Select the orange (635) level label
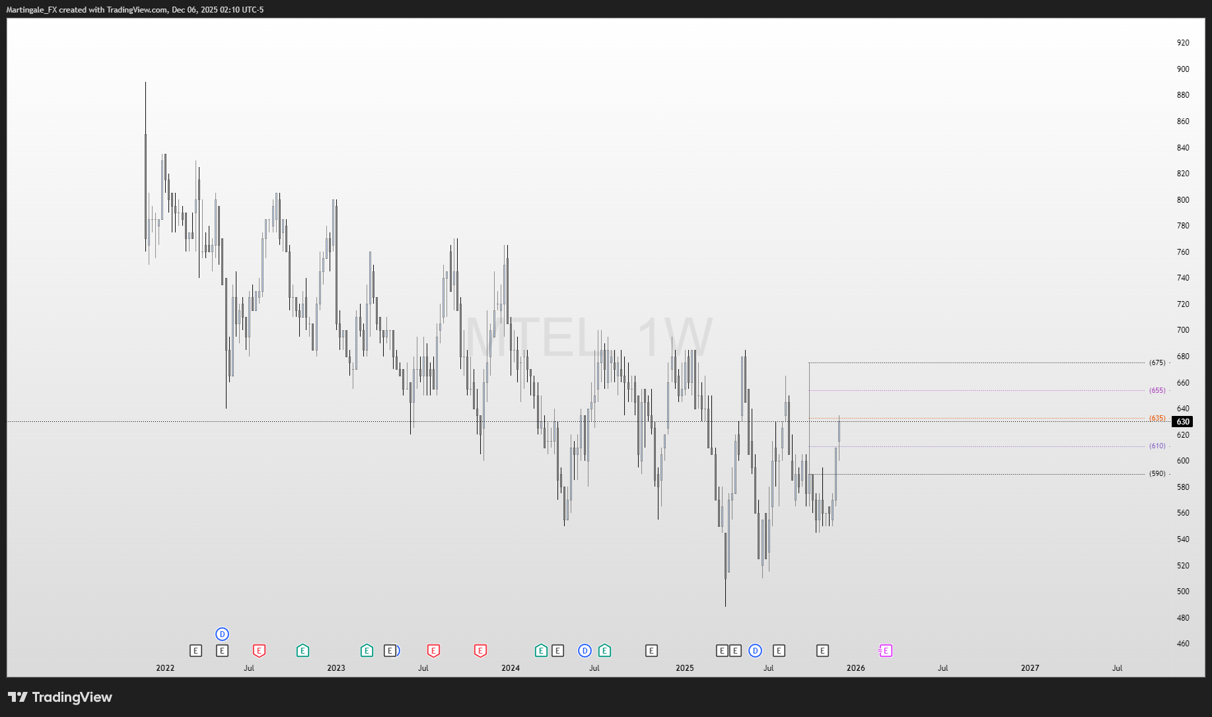 coord(1157,418)
